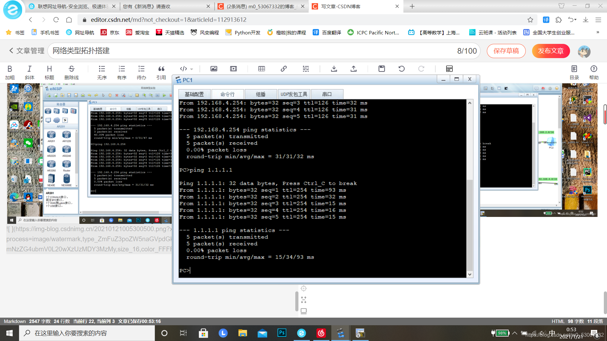This screenshot has width=607, height=341.
Task: Open the m0_53067332的博客 browser tab
Action: tap(261, 6)
